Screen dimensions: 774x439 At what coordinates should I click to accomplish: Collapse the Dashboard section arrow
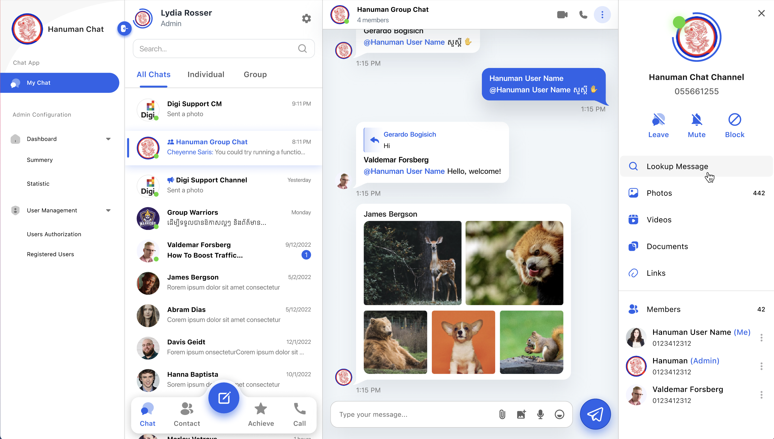[108, 139]
